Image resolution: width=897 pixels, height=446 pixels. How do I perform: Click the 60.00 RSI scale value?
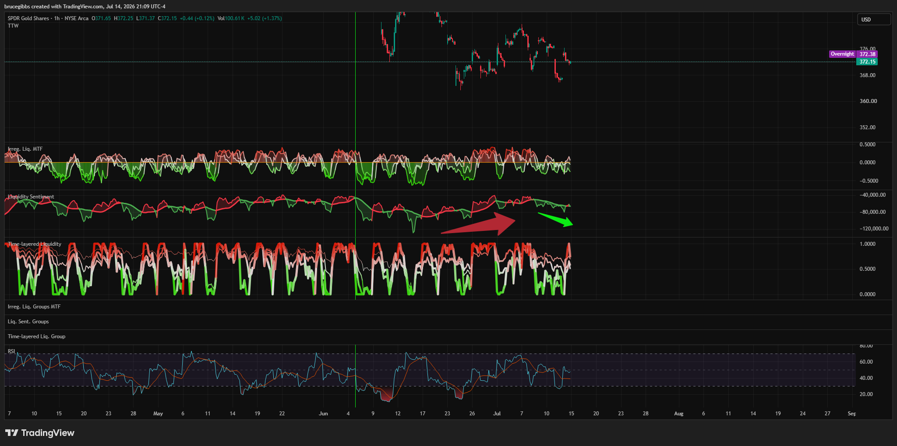[x=866, y=362]
